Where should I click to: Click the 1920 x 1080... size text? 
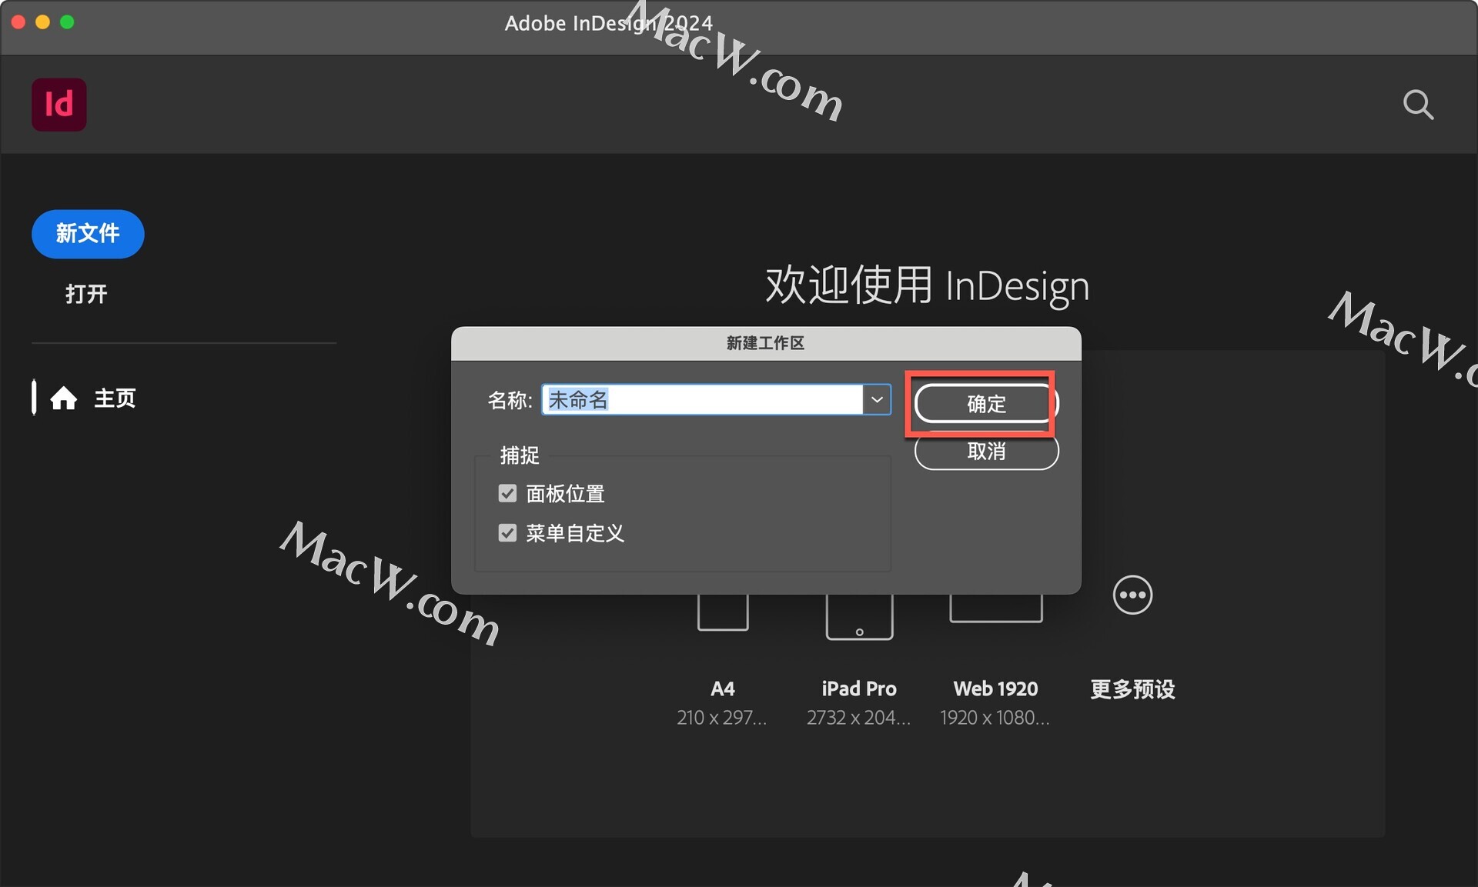coord(995,717)
